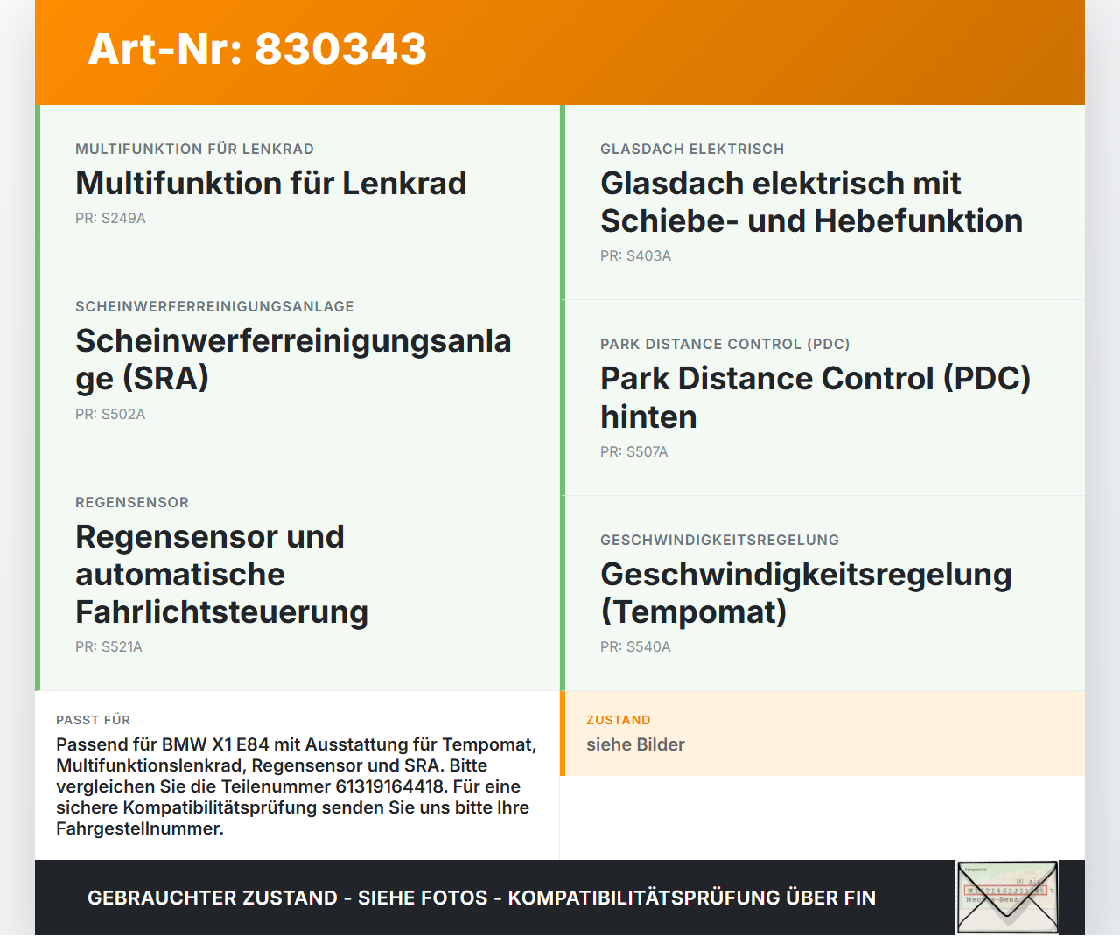Screen dimensions: 1120x936
Task: Open the Glasdach elektrisch card title
Action: pyautogui.click(x=811, y=202)
